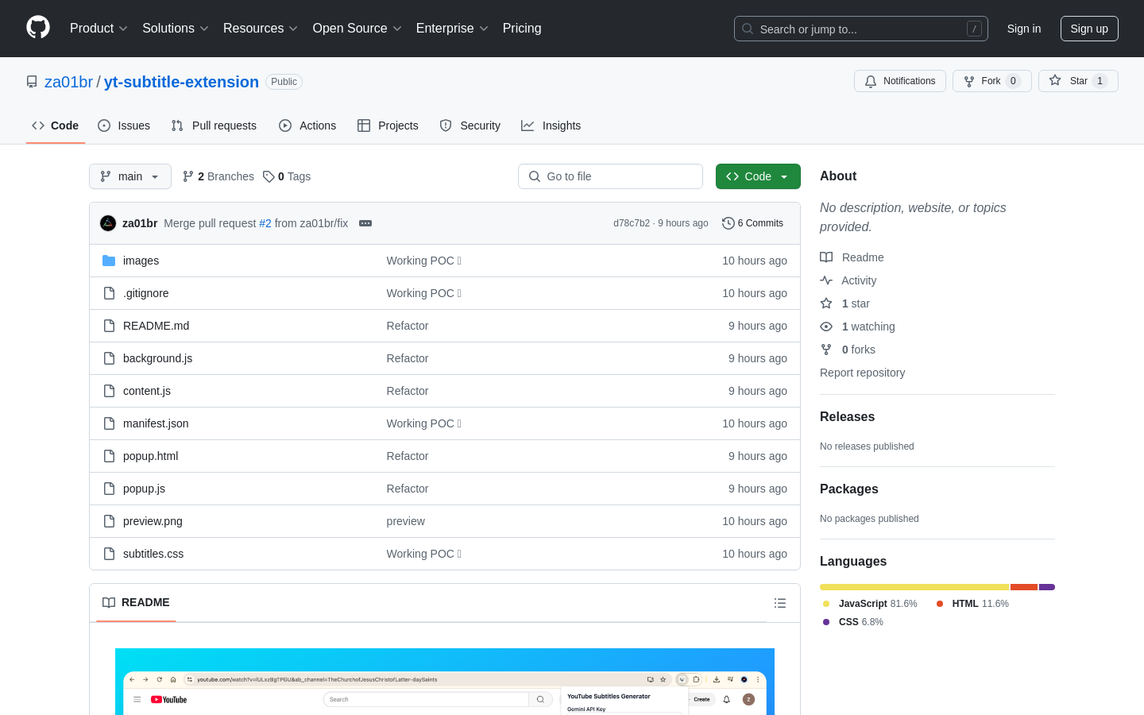Click the .gitignore file icon

pos(109,293)
